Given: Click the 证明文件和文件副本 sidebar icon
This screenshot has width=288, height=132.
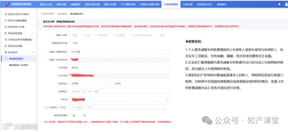Looking at the screenshot, I should tap(6, 14).
